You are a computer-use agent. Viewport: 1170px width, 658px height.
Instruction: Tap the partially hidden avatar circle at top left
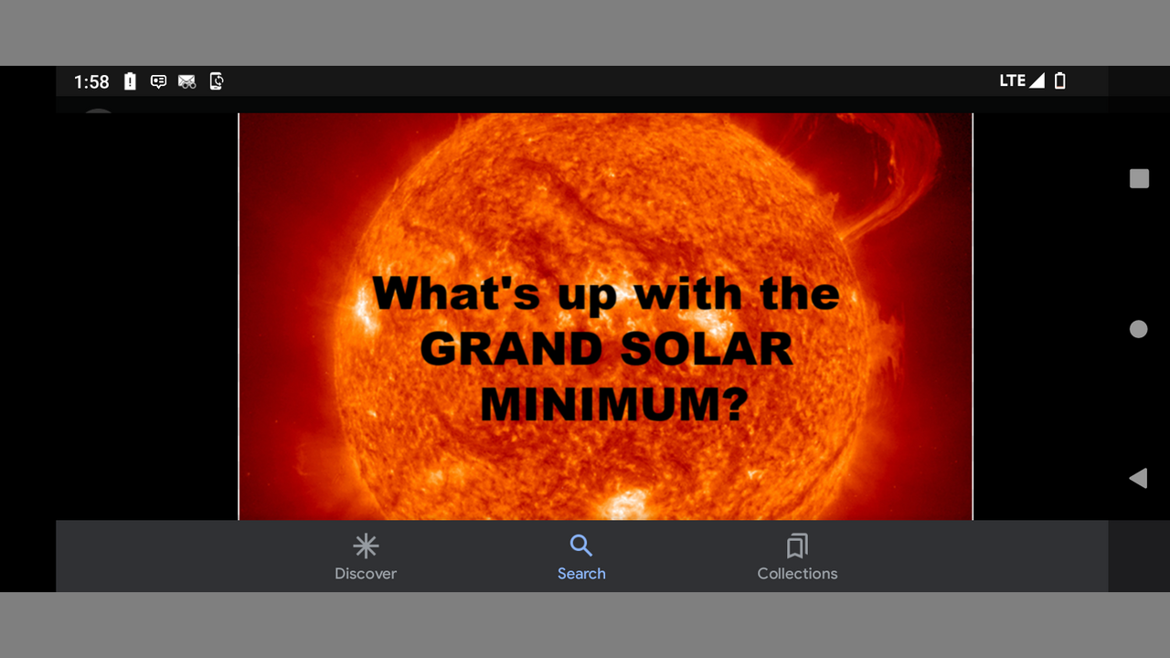point(98,111)
